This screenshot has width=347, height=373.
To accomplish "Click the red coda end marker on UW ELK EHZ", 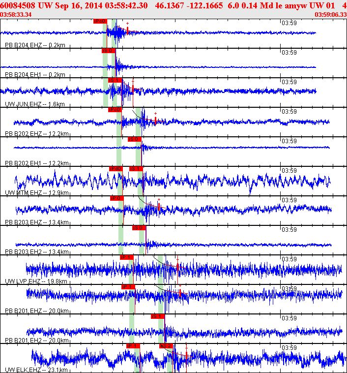I will [x=186, y=355].
